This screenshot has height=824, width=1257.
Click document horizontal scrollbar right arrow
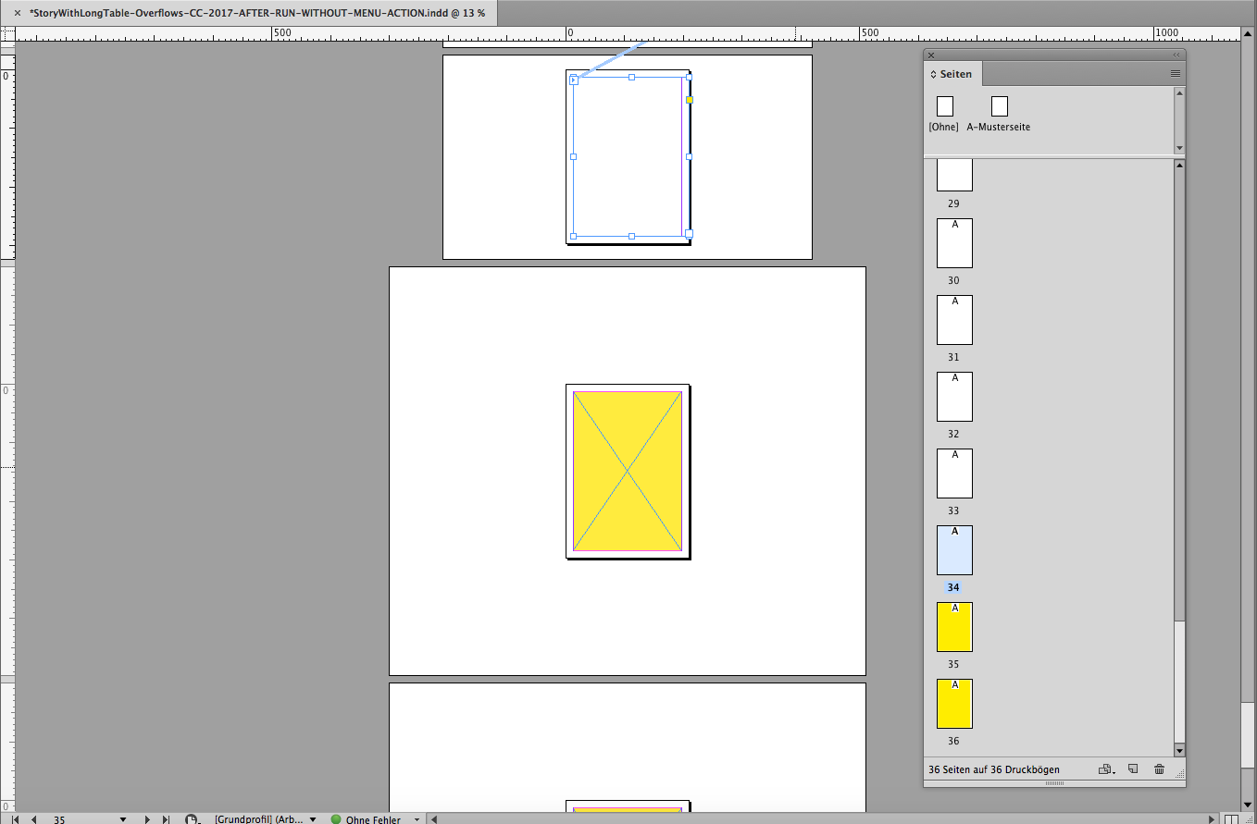[1213, 819]
